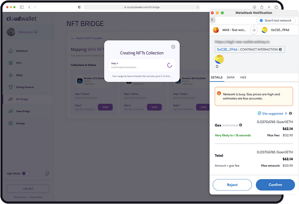Click the NFT Bridge icon in sidebar
Image resolution: width=299 pixels, height=204 pixels.
pyautogui.click(x=11, y=99)
